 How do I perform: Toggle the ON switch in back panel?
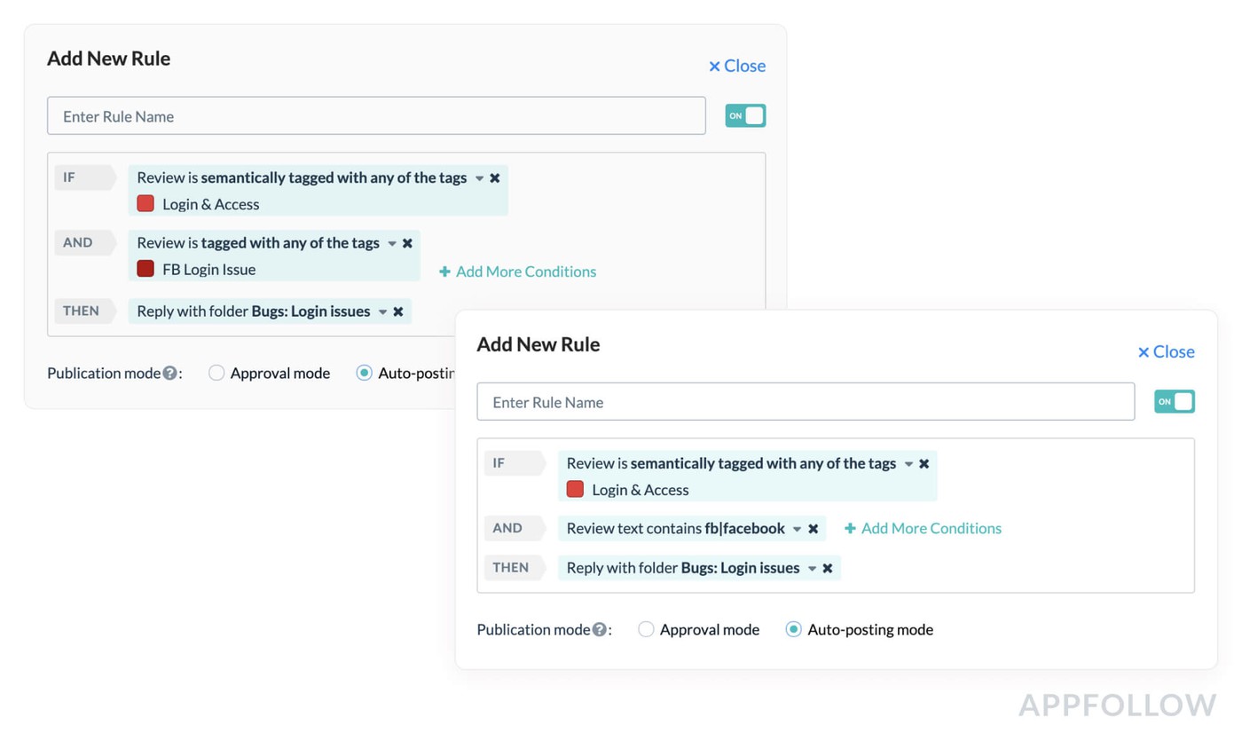745,116
